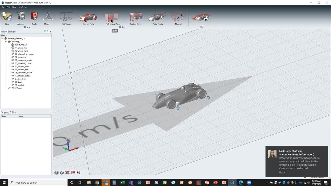Select 11_undertra_upside part
The image size is (331, 186).
23,63
